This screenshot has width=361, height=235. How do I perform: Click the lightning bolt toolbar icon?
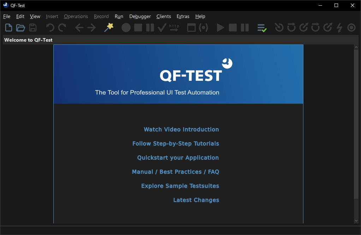pyautogui.click(x=339, y=28)
